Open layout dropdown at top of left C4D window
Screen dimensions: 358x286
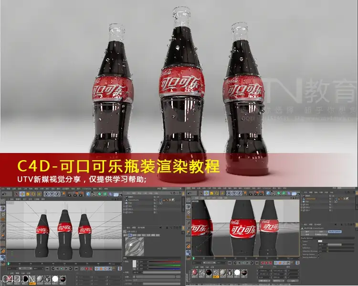172,188
